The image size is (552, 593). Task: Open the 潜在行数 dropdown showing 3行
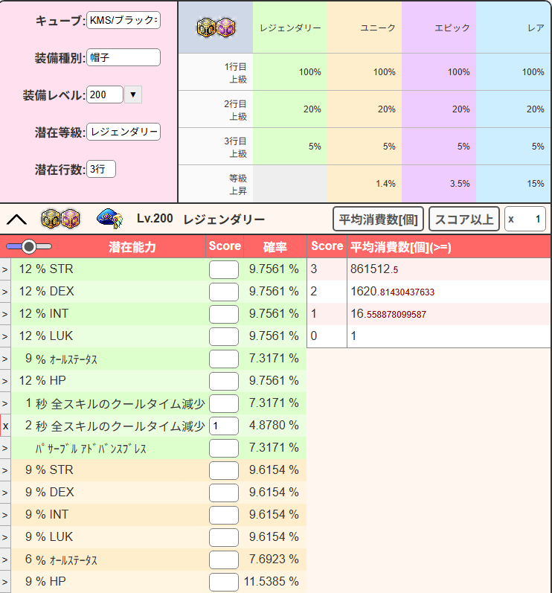101,169
